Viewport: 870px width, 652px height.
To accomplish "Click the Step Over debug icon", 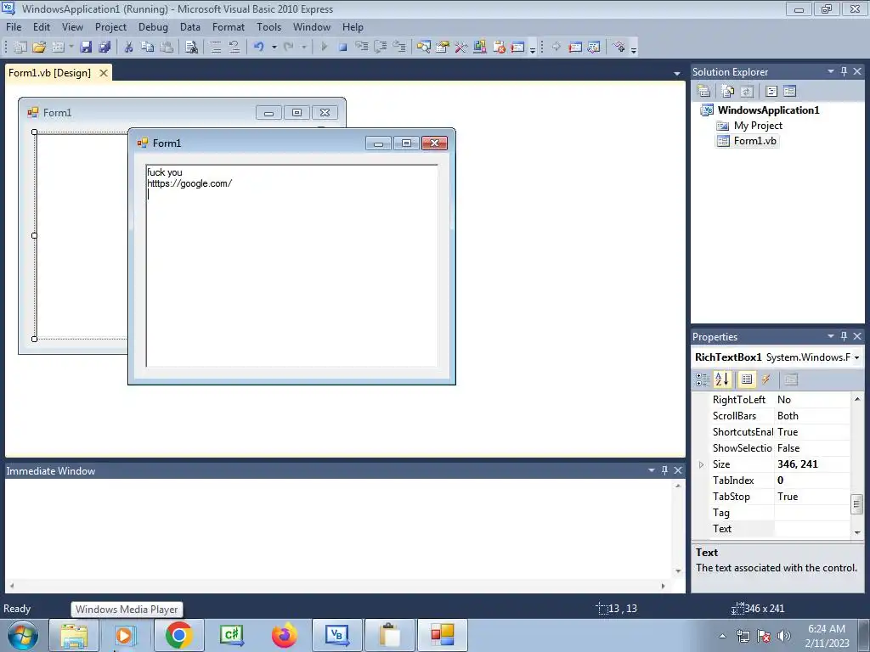I will [380, 48].
